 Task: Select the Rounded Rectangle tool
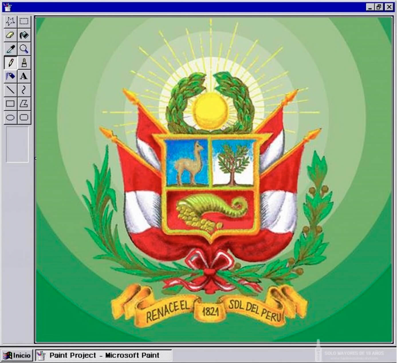(24, 117)
